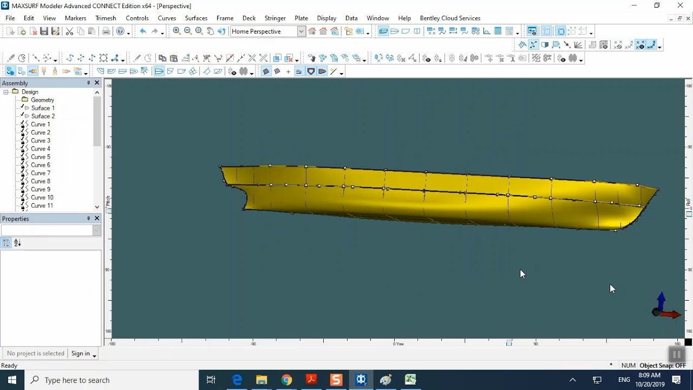Open the Home Perspective view dropdown
The image size is (693, 390).
pyautogui.click(x=302, y=31)
